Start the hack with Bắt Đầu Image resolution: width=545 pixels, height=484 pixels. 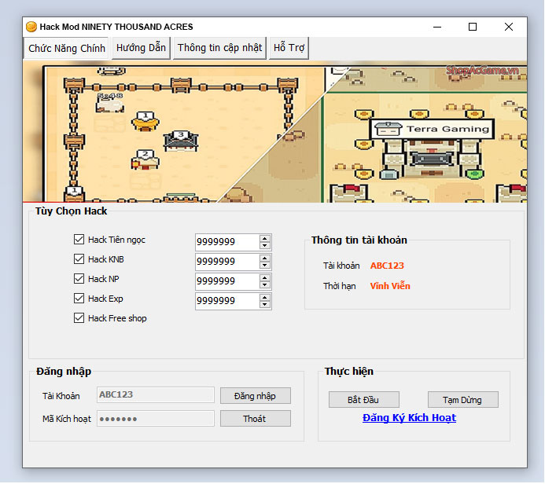[363, 400]
